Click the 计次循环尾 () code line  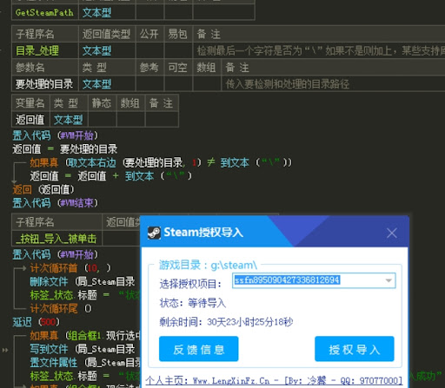(x=61, y=308)
